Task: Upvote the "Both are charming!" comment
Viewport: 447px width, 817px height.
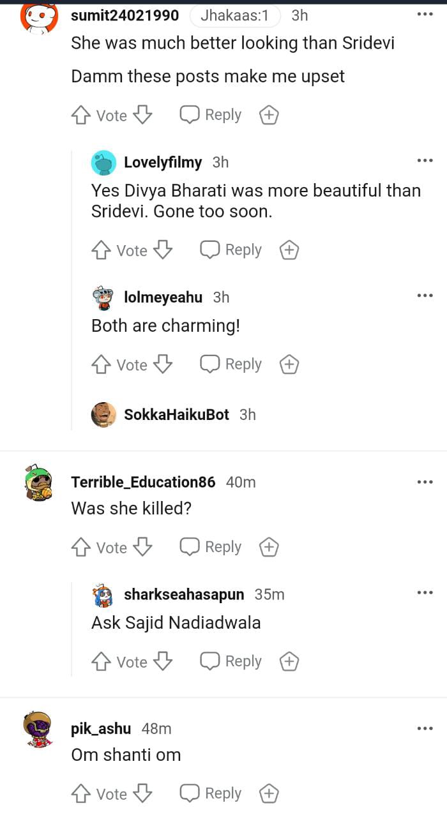Action: pos(101,364)
